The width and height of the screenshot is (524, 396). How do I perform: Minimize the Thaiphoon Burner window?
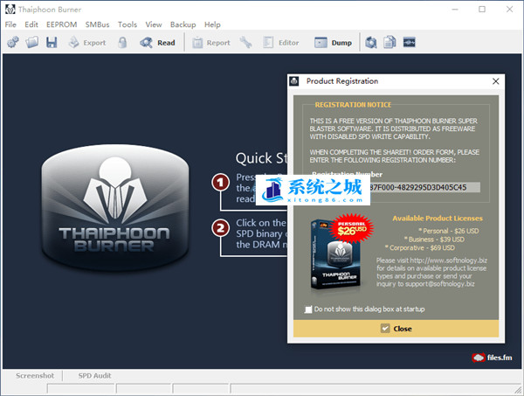coord(455,10)
